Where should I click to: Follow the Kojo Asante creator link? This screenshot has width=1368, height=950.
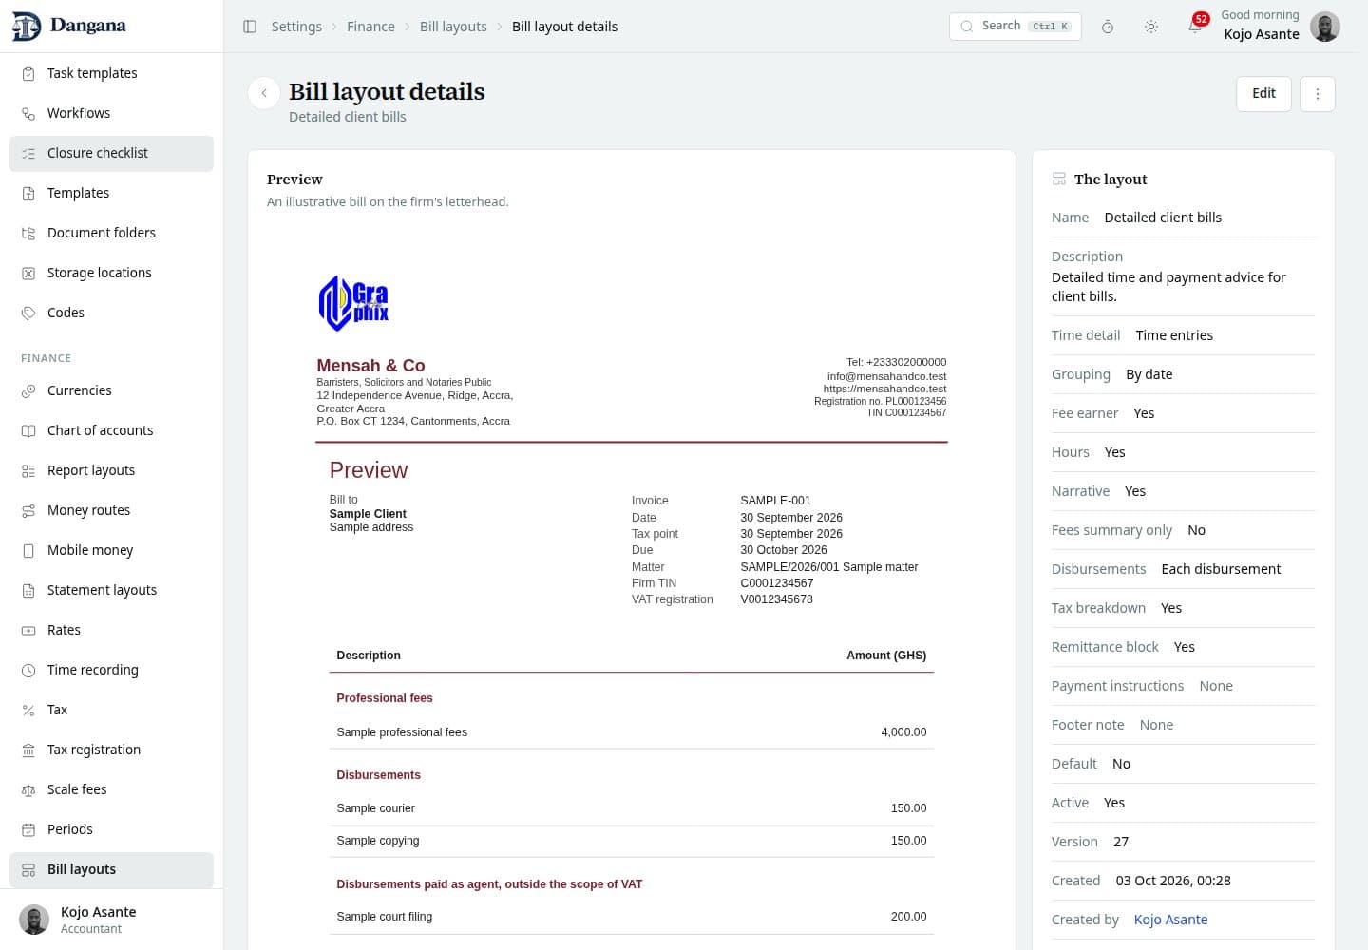(1170, 920)
